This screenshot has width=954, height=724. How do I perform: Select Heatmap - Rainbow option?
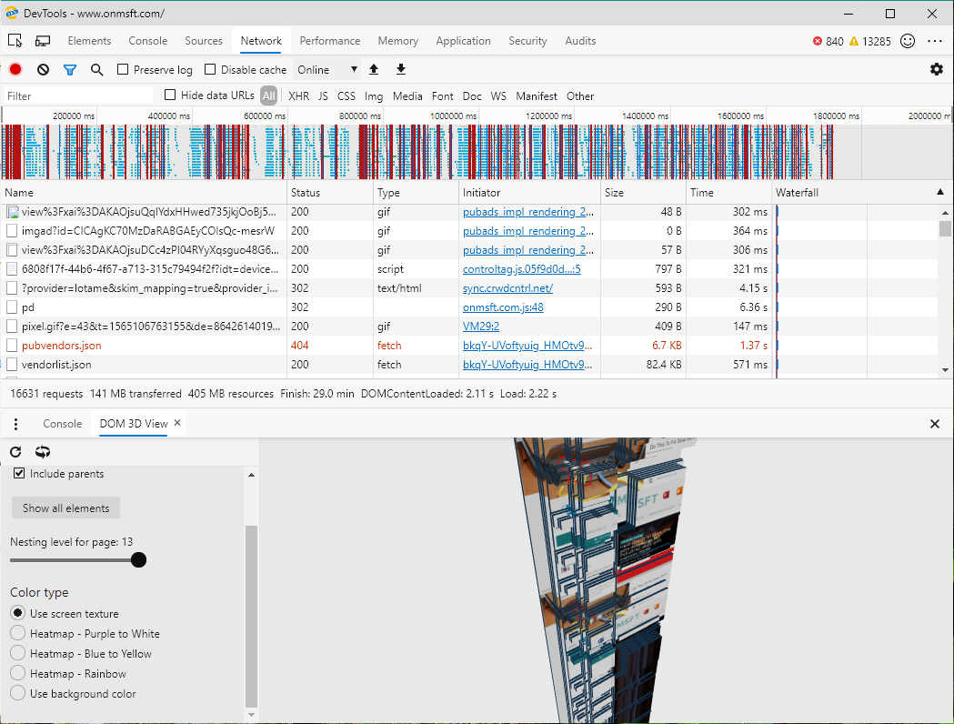pyautogui.click(x=17, y=673)
